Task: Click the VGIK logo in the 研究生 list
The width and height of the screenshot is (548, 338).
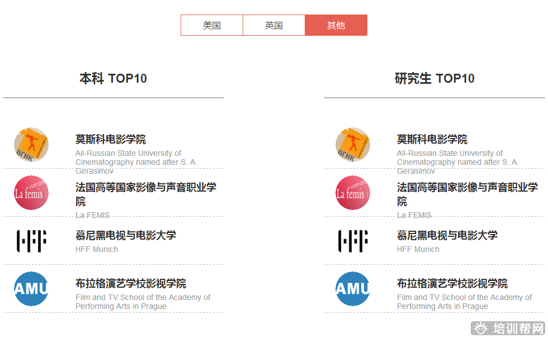Action: (353, 145)
